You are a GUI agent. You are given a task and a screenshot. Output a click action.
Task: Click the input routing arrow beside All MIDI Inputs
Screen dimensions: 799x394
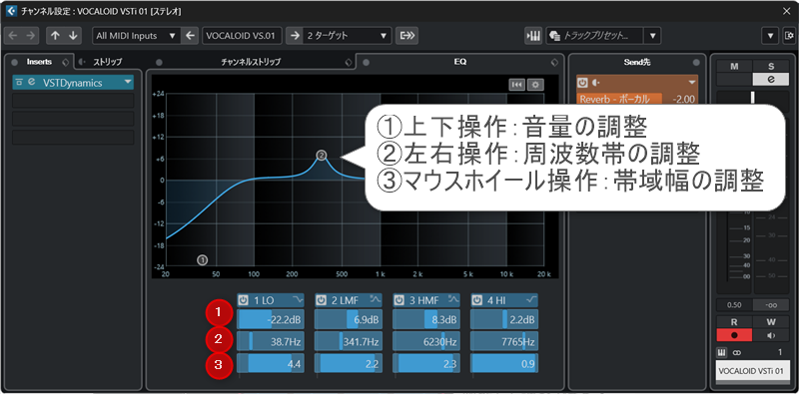[190, 36]
